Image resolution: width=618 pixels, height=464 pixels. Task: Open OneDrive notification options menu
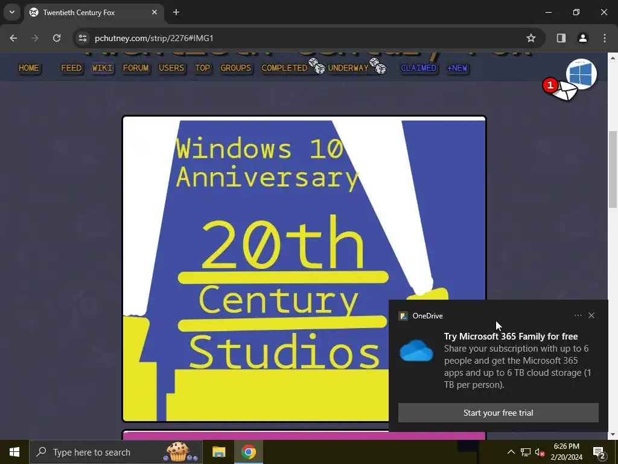pos(578,315)
